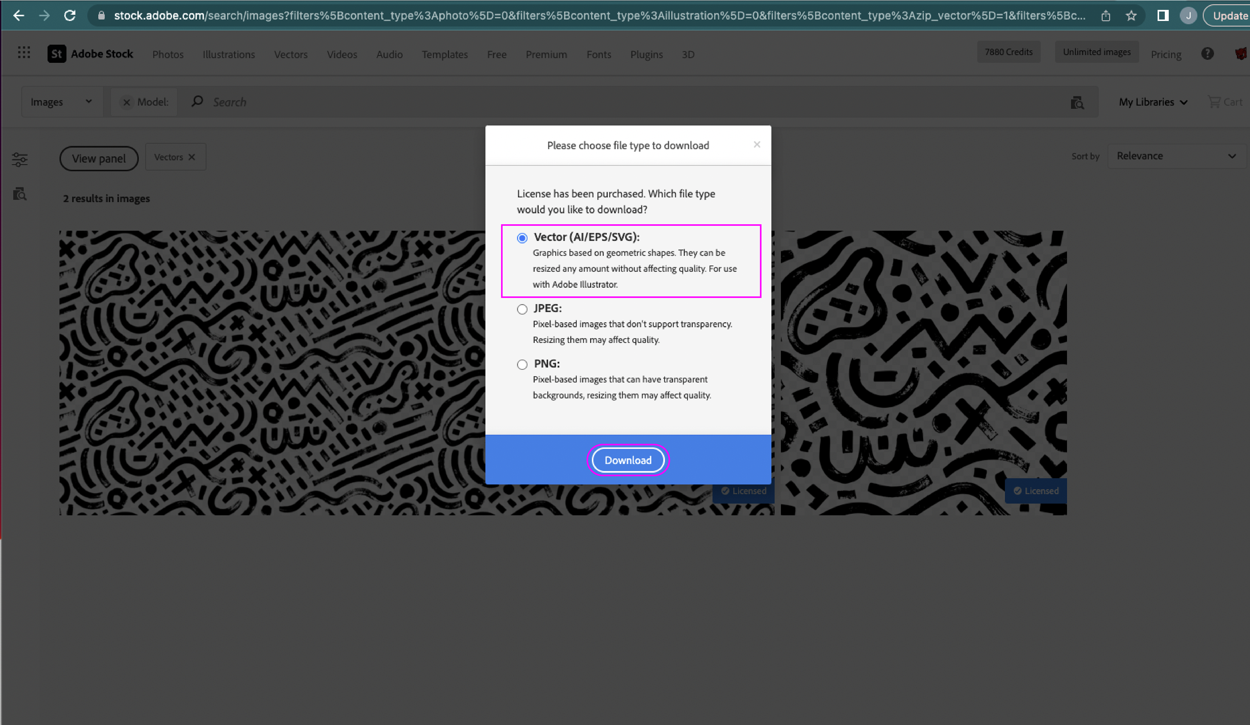Click the View panel button

(99, 159)
